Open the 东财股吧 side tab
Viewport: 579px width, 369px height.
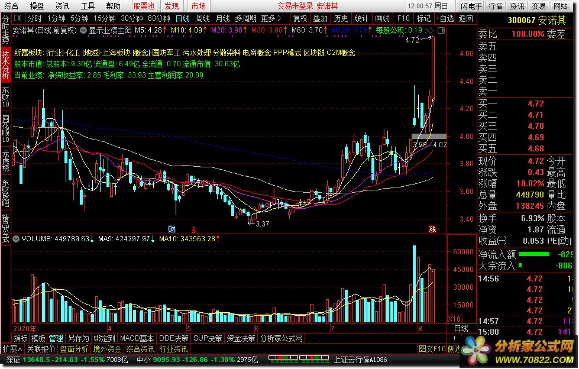tap(5, 193)
